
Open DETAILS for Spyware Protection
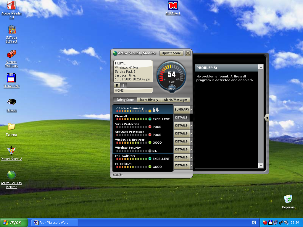click(181, 133)
